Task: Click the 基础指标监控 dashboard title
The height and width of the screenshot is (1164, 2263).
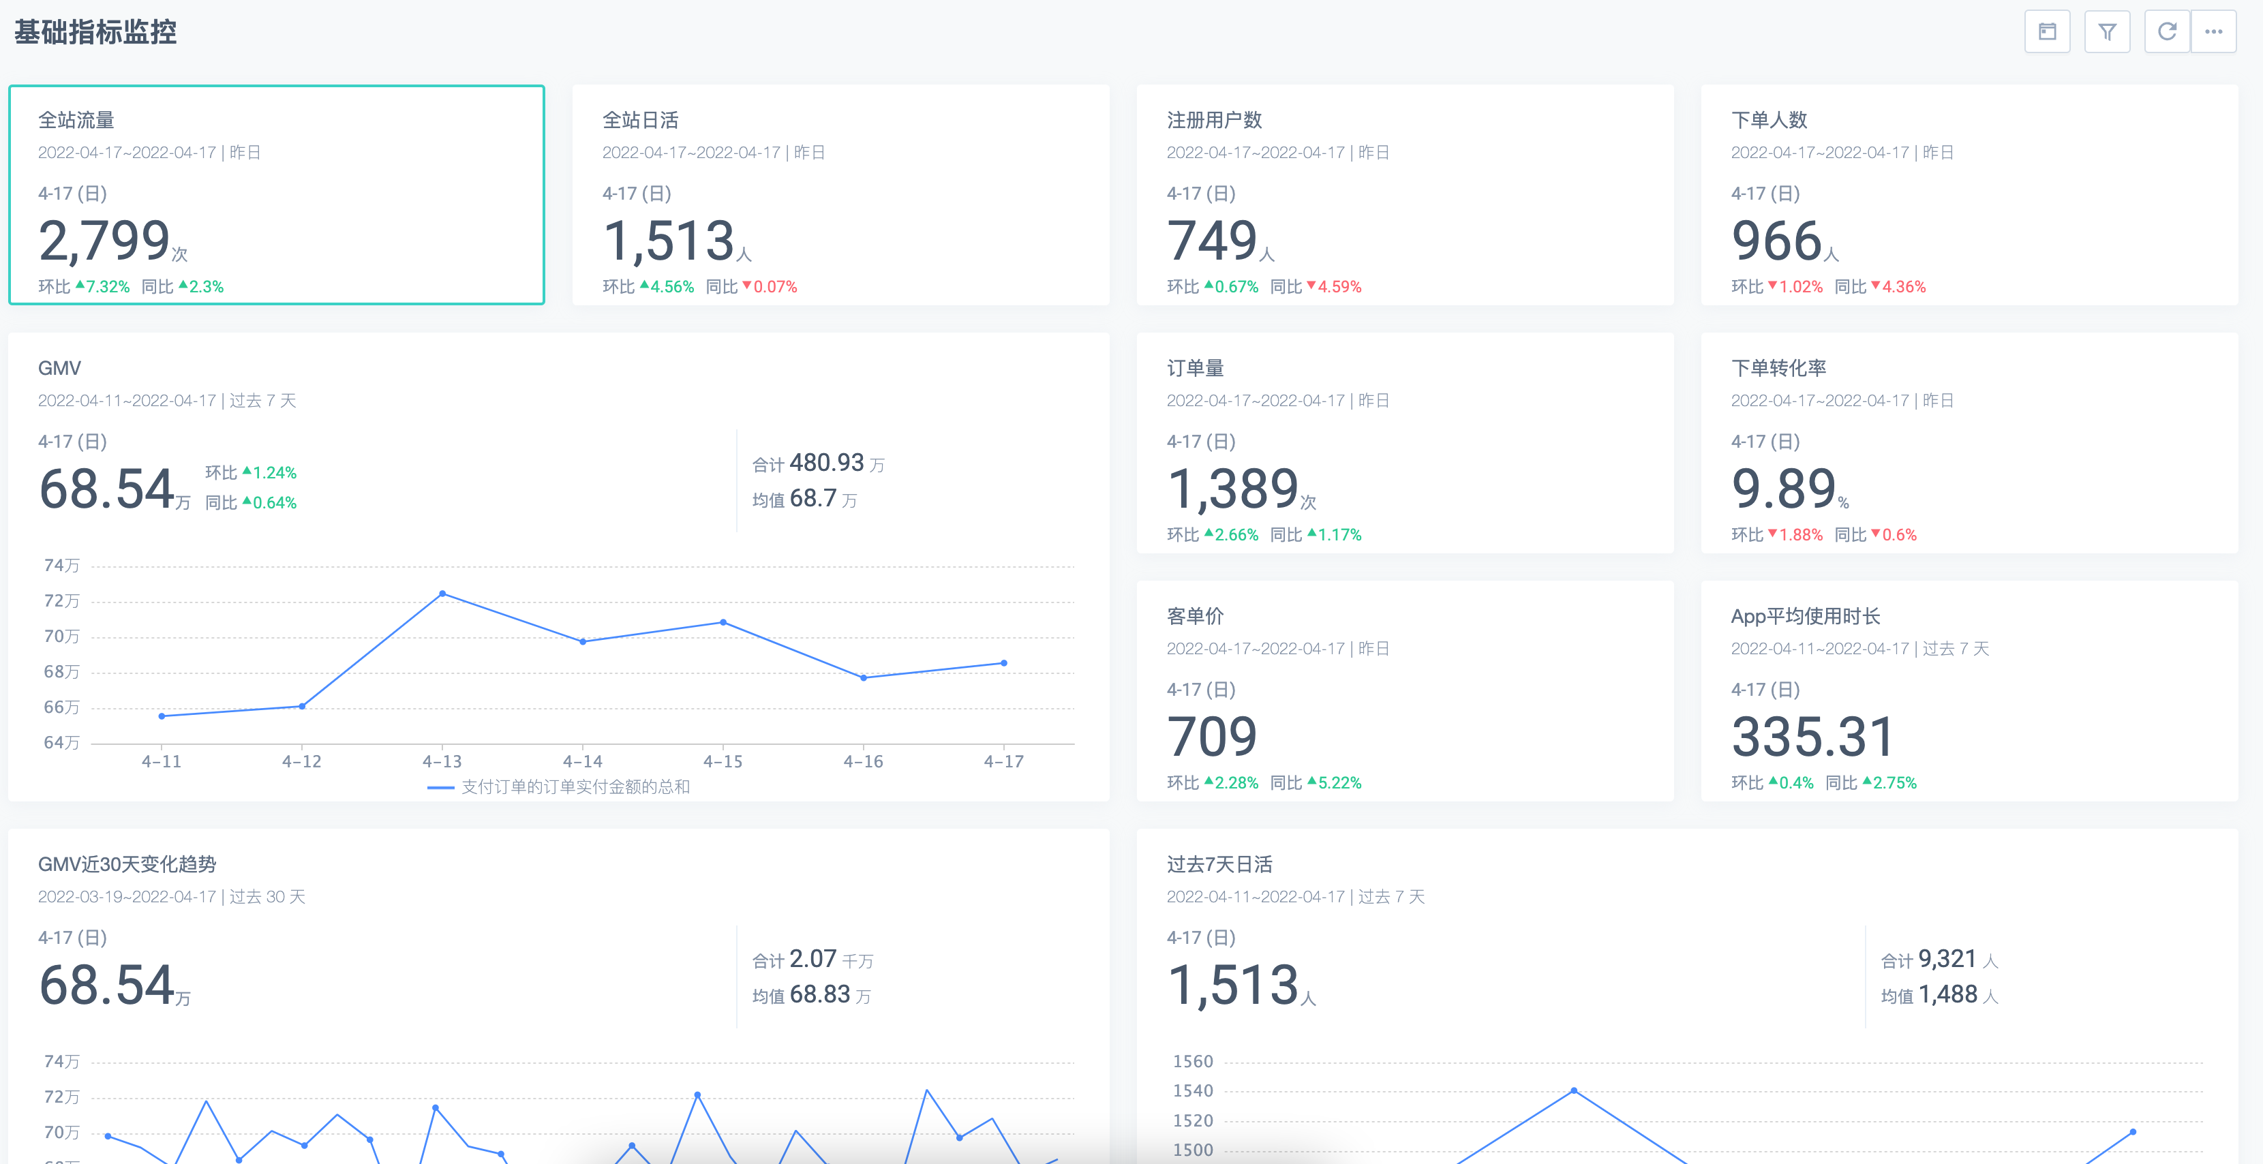Action: [x=95, y=33]
